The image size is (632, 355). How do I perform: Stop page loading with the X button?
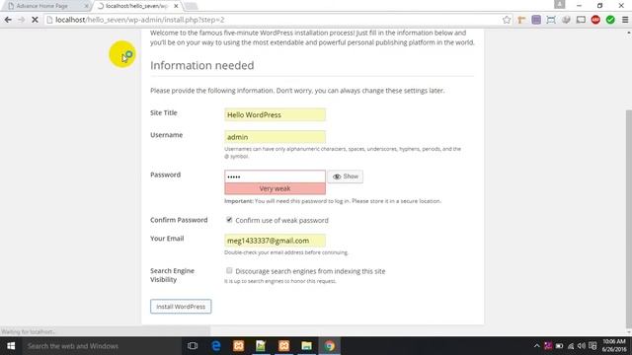(x=35, y=20)
